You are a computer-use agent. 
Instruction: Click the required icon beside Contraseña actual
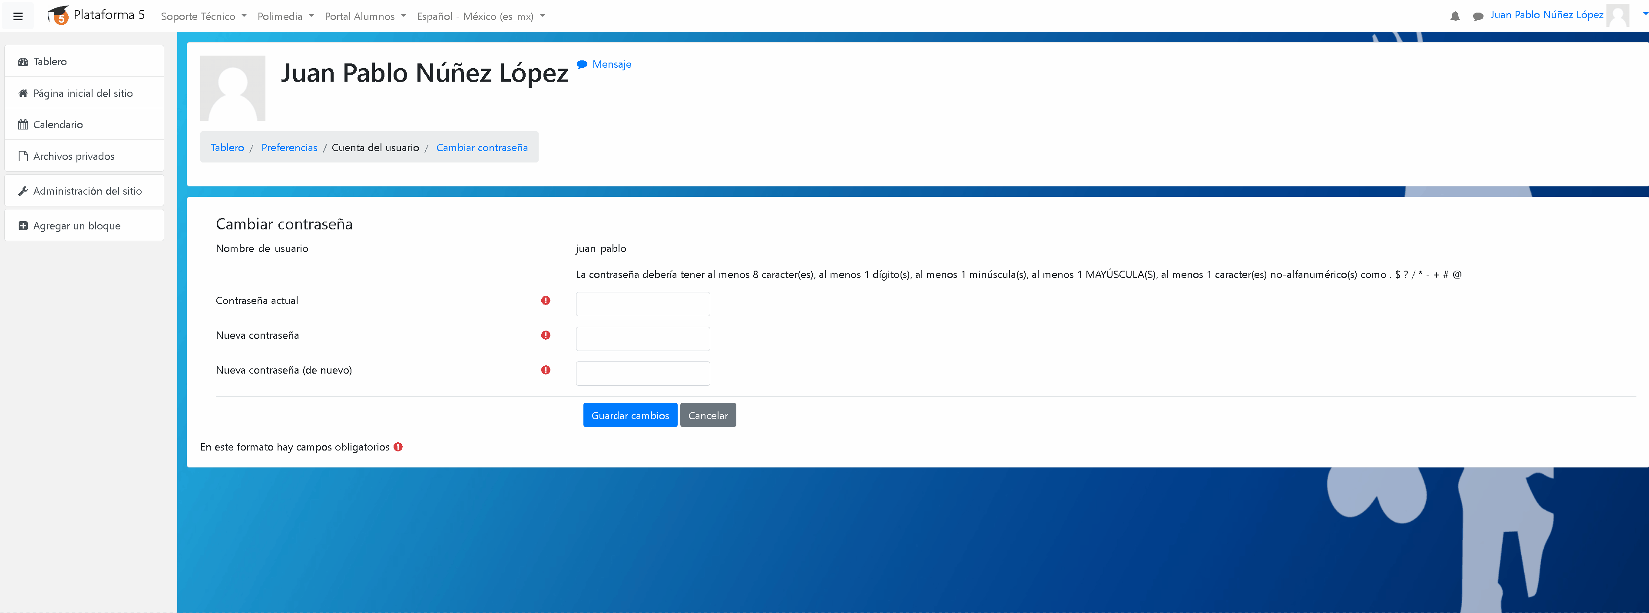pyautogui.click(x=546, y=301)
